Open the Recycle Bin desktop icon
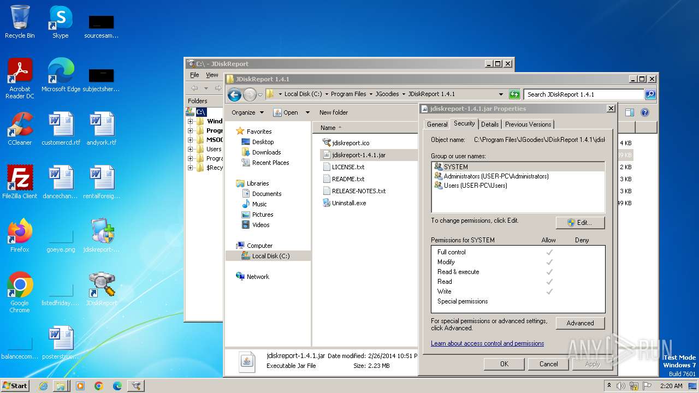 (x=20, y=22)
